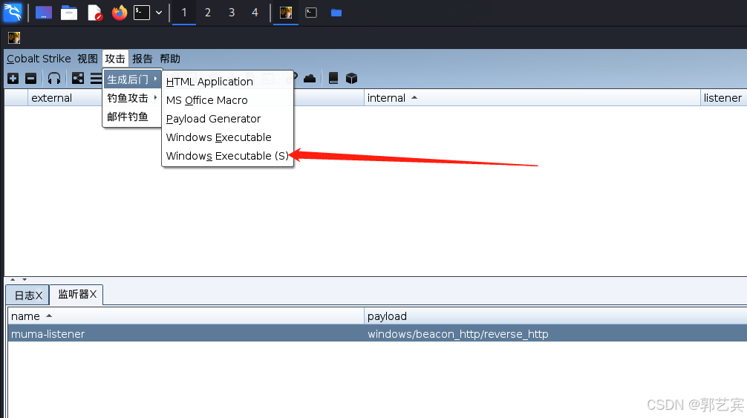Screen dimensions: 747x418
Task: Click windows/beacon_http/reverse_http payload cell
Action: click(x=458, y=334)
